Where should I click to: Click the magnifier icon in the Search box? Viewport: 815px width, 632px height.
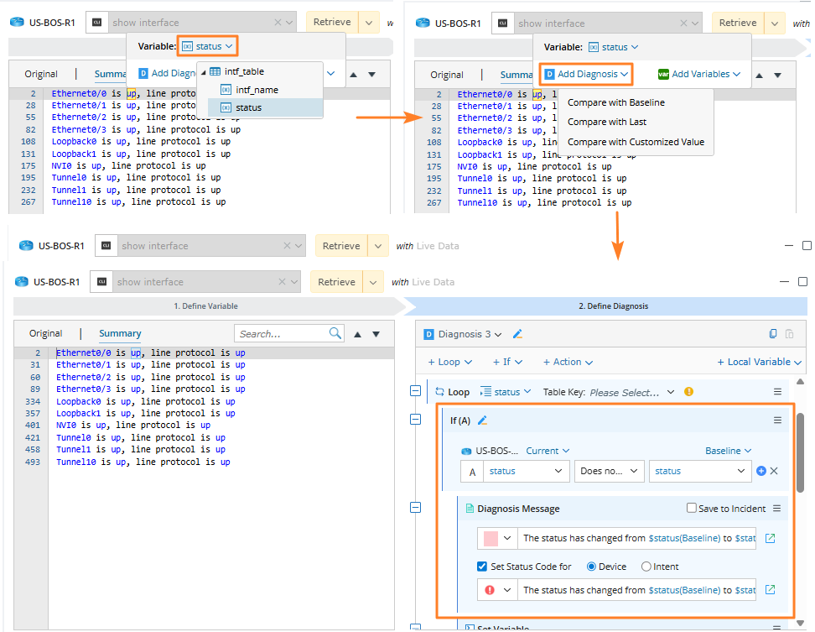[335, 333]
